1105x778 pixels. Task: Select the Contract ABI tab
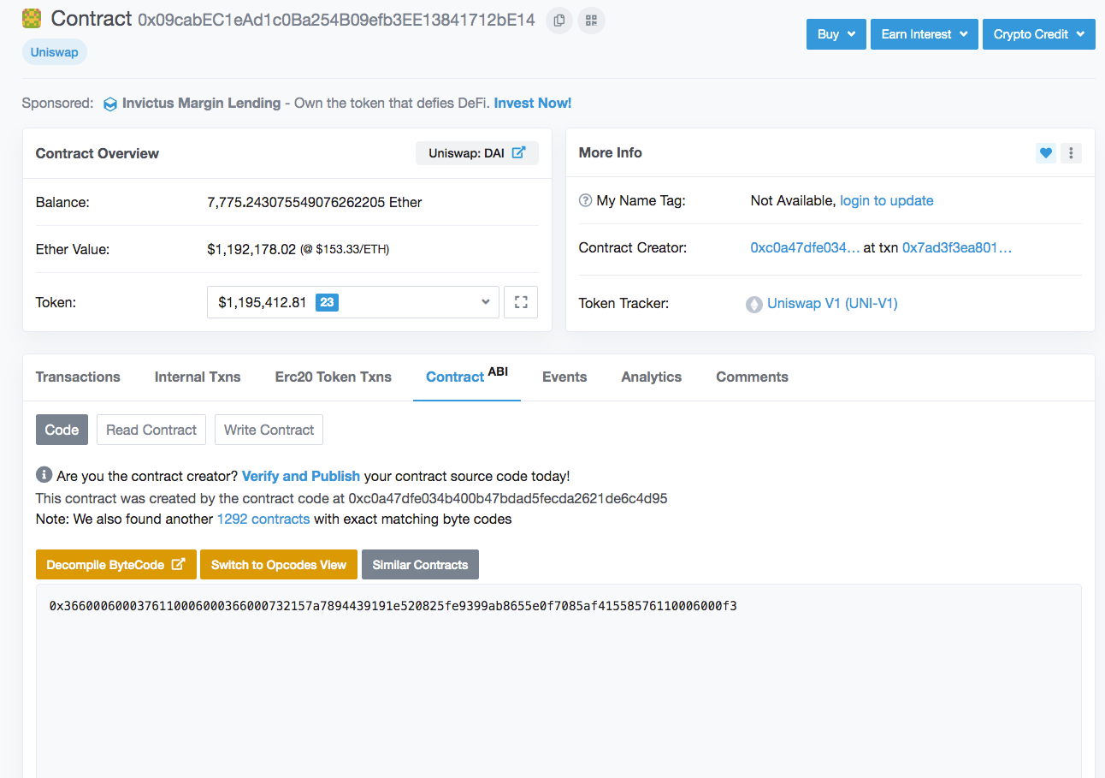click(x=467, y=377)
